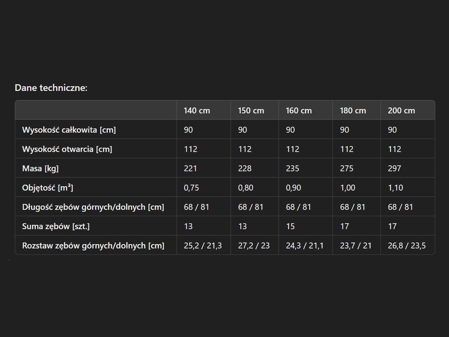
Task: Select the mass value 297 cell
Action: tap(408, 168)
